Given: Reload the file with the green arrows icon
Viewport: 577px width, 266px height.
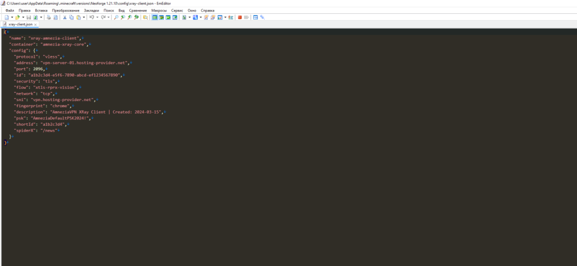Looking at the screenshot, I should [35, 17].
